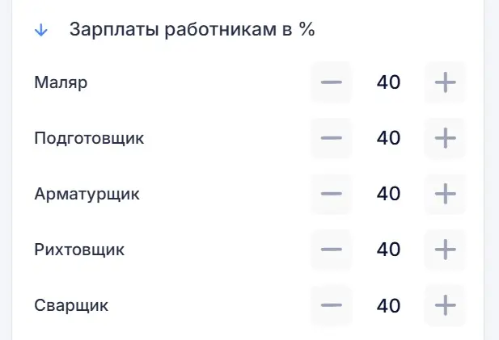Select the Подготовщик value 40
The width and height of the screenshot is (499, 340).
tap(388, 138)
